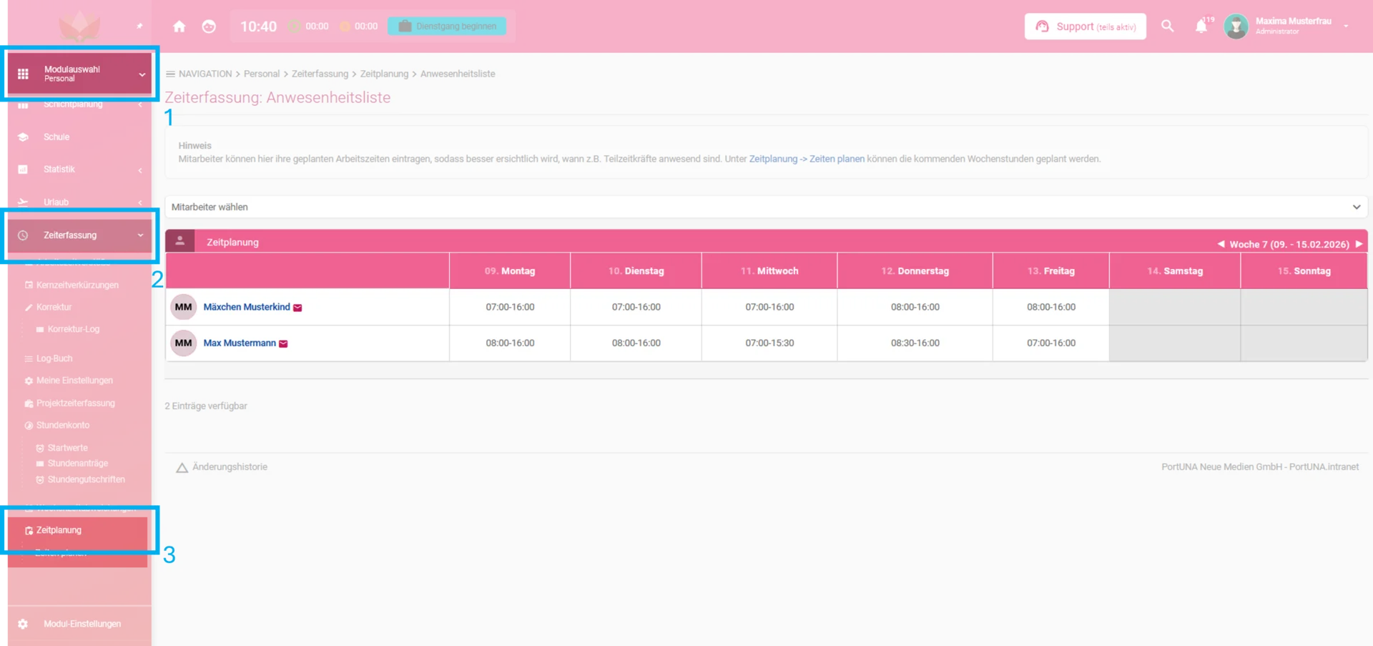This screenshot has height=646, width=1373.
Task: Click the Projektzeiterfassung briefcase icon
Action: (x=29, y=403)
